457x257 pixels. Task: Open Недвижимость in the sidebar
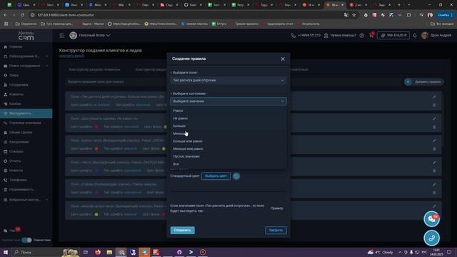(x=21, y=189)
